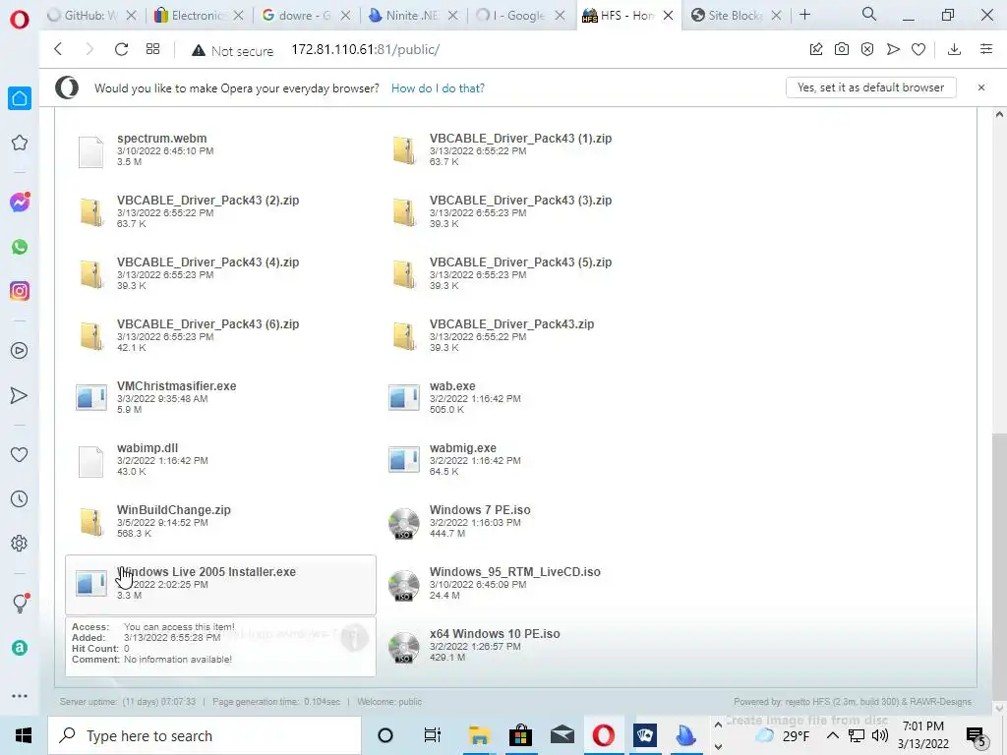Open lightbulb tips icon in sidebar
Viewport: 1007px width, 755px height.
click(20, 603)
